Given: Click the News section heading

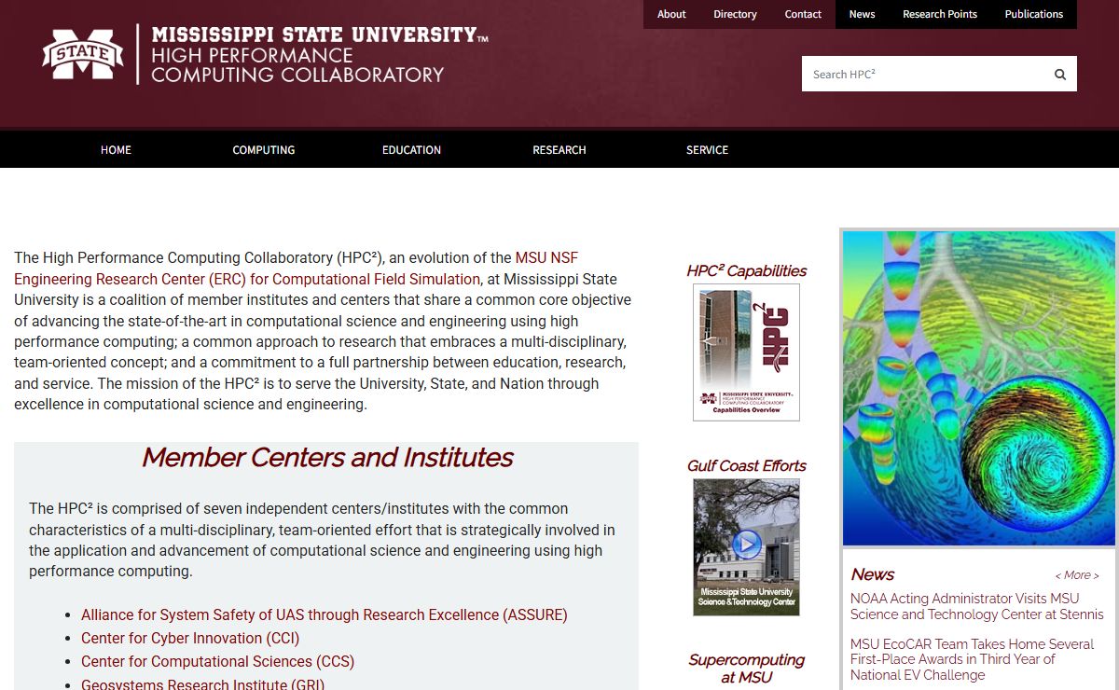Looking at the screenshot, I should 873,574.
